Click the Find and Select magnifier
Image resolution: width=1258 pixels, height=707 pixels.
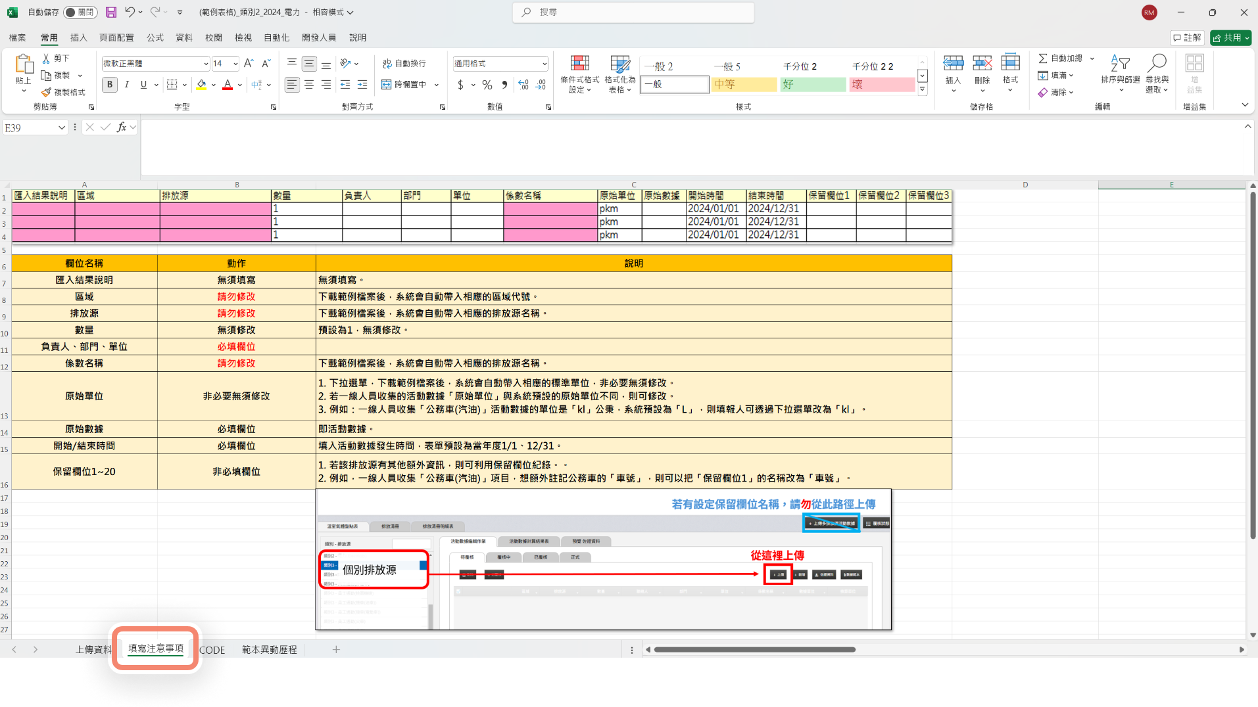click(x=1157, y=63)
